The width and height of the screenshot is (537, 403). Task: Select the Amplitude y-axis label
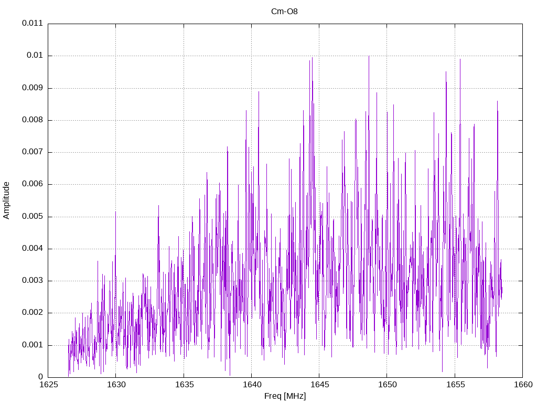[x=6, y=200]
